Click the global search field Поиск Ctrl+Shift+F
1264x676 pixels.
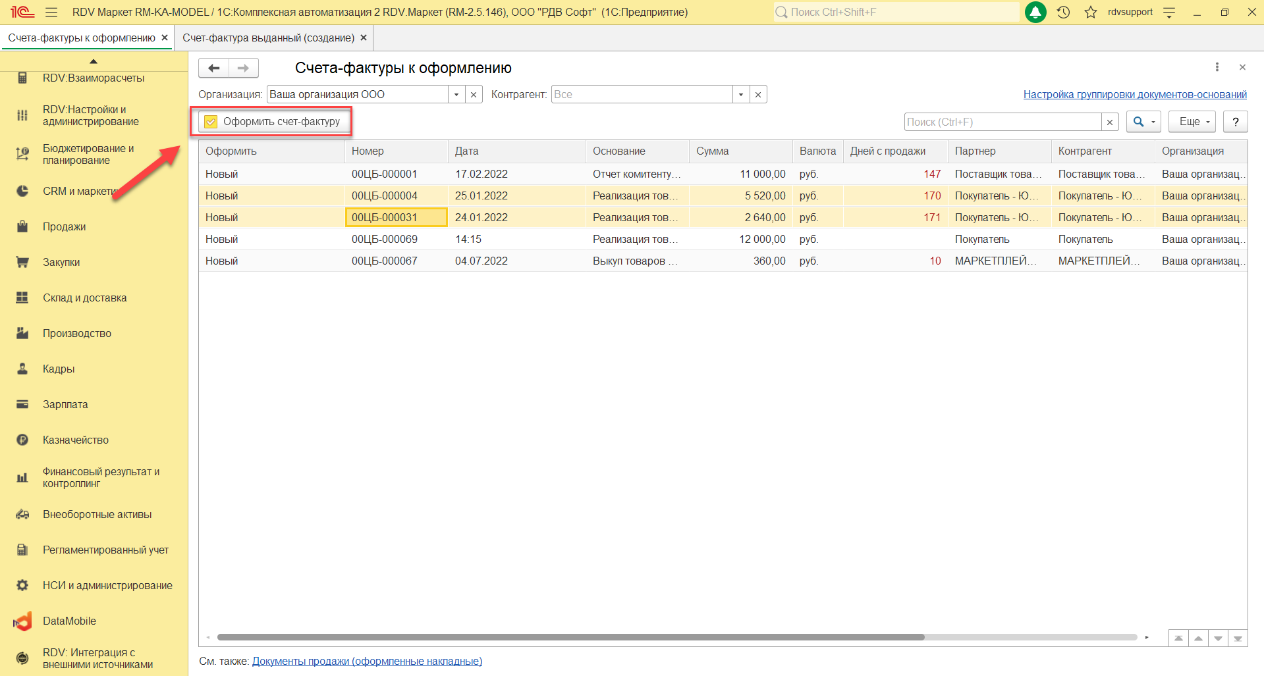pos(896,12)
